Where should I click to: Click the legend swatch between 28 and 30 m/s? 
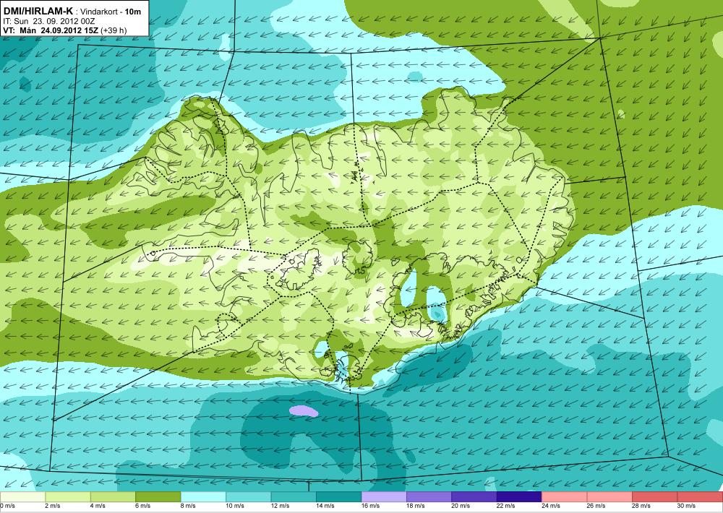pyautogui.click(x=655, y=497)
